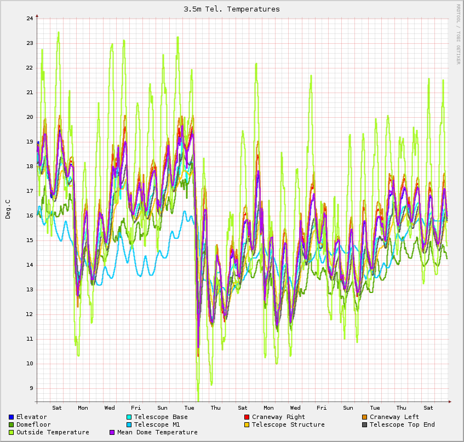
Task: Click the '3.5m Tel. Temperatures' chart title
Action: [231, 9]
